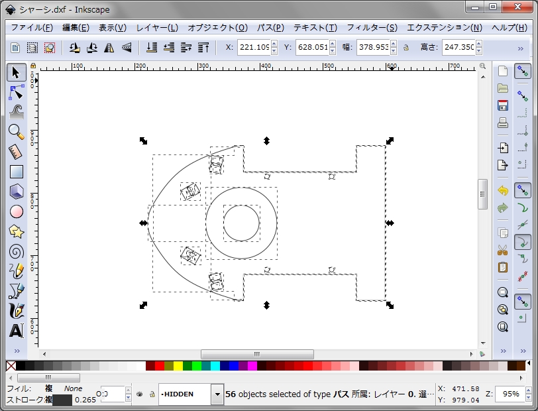The width and height of the screenshot is (538, 411).
Task: Open the ファイル(F) menu
Action: [32, 28]
